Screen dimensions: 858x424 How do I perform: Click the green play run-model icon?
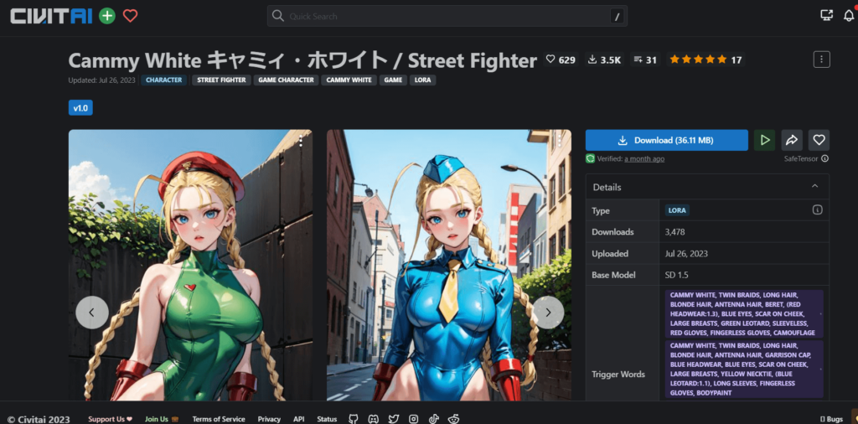click(x=764, y=140)
